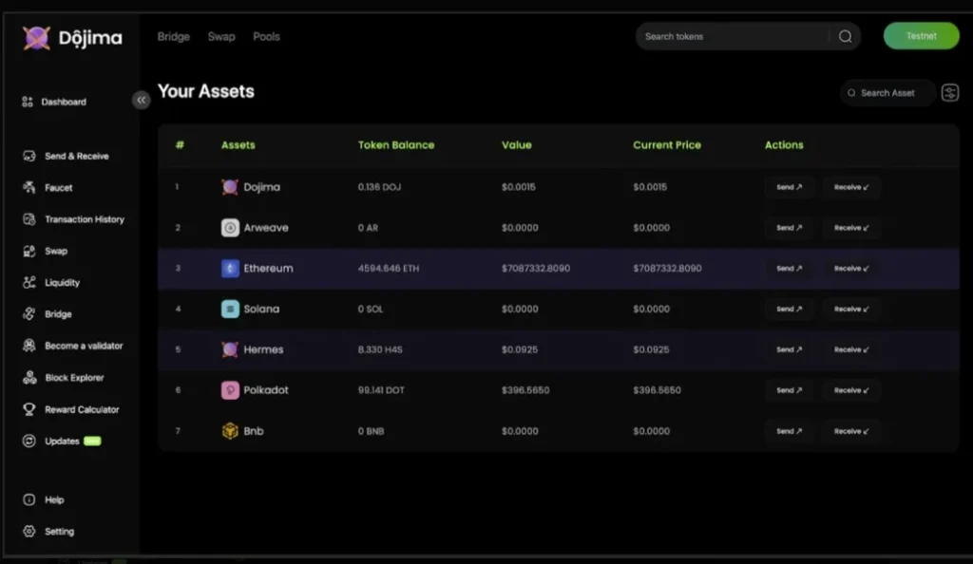
Task: Click the Send & Receive sidebar icon
Action: (29, 156)
